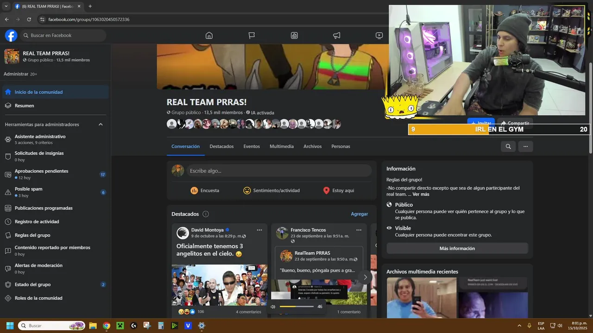Viewport: 593px width, 333px height.
Task: Open Publicaciones programadas
Action: coord(55,208)
